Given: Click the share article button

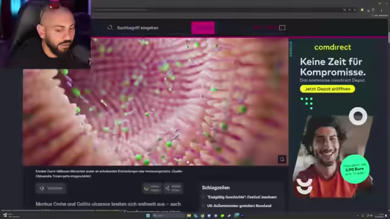Looking at the screenshot, I should [x=173, y=188].
